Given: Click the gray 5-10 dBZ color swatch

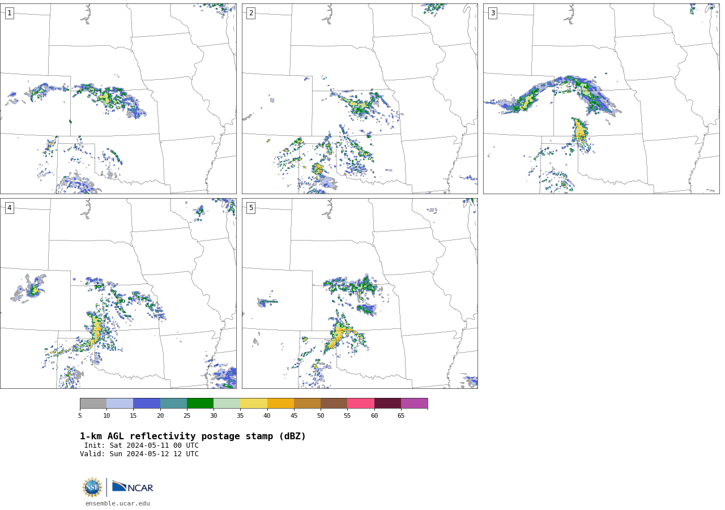Looking at the screenshot, I should (x=93, y=404).
